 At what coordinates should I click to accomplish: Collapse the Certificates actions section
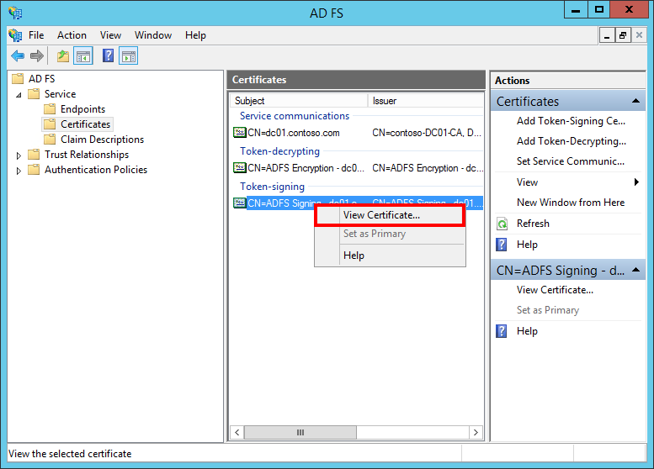[636, 101]
